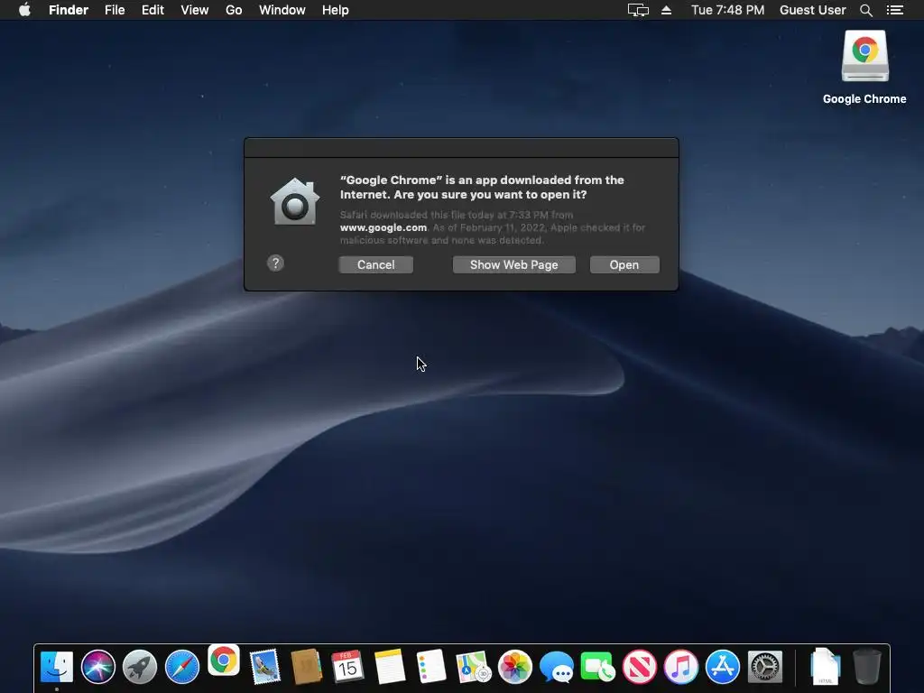Screen dimensions: 924x693
Task: Open Photos pinwheel icon in Dock
Action: tap(515, 667)
